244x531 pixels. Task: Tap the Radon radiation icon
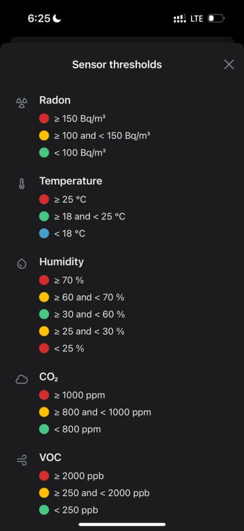coord(22,103)
